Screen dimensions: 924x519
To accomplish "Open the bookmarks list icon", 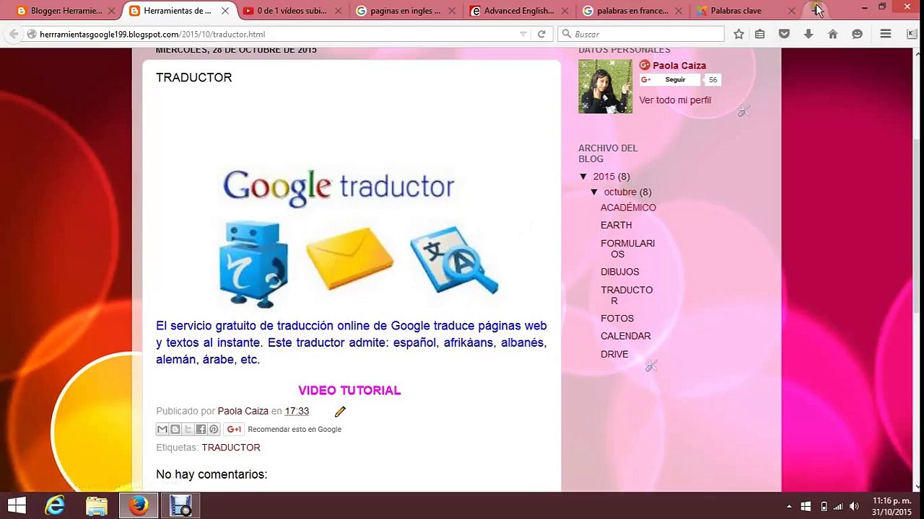I will (x=760, y=34).
